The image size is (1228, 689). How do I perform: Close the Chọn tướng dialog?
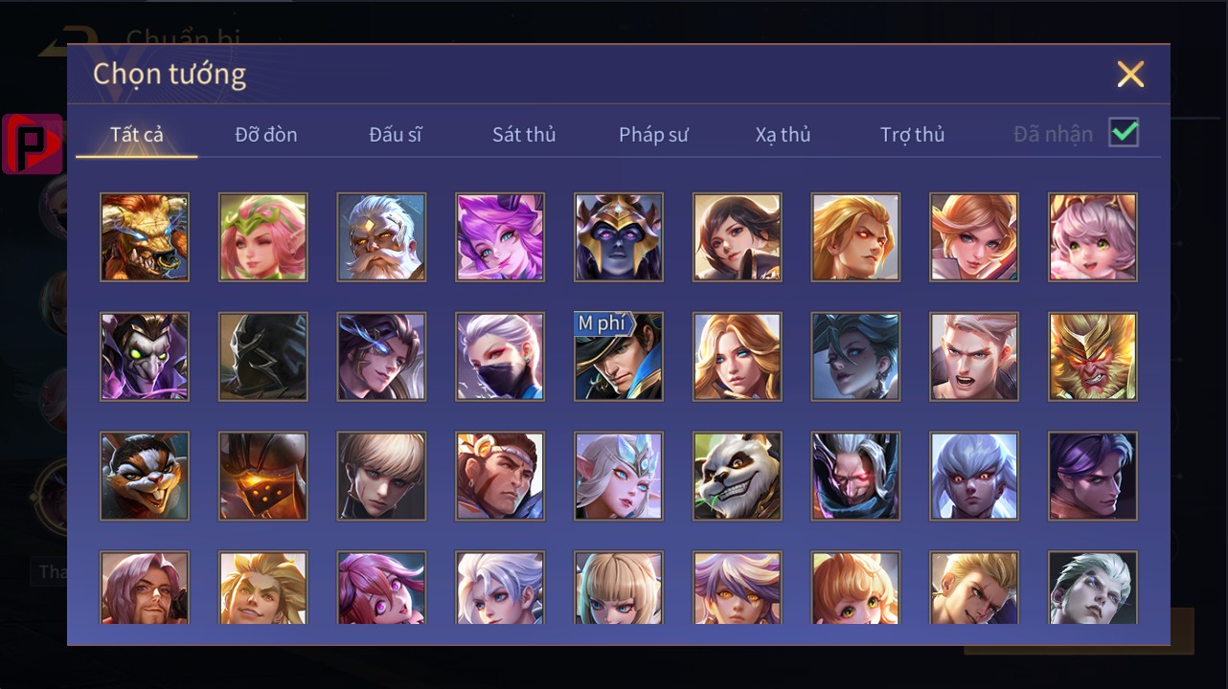[x=1130, y=74]
